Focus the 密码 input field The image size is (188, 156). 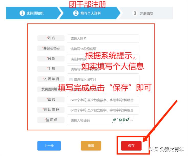(x=103, y=100)
